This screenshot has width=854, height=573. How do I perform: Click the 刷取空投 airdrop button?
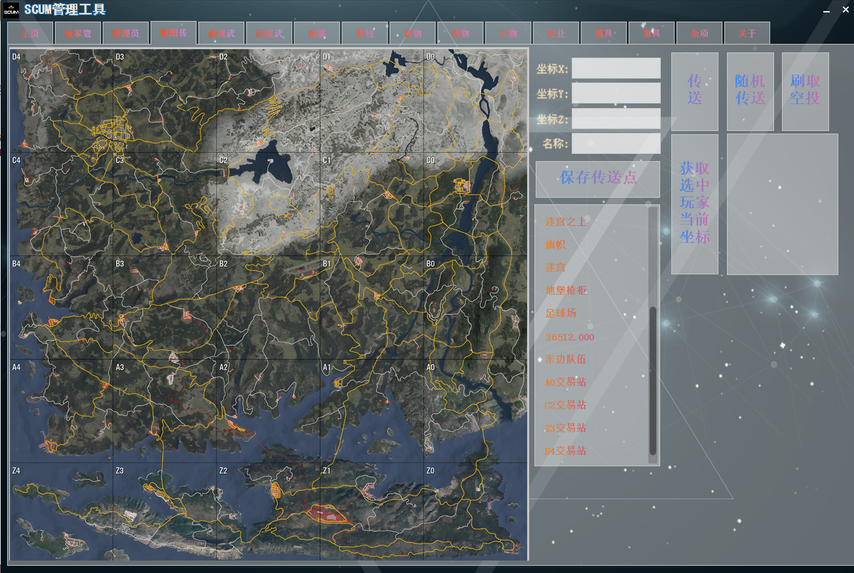tap(806, 91)
